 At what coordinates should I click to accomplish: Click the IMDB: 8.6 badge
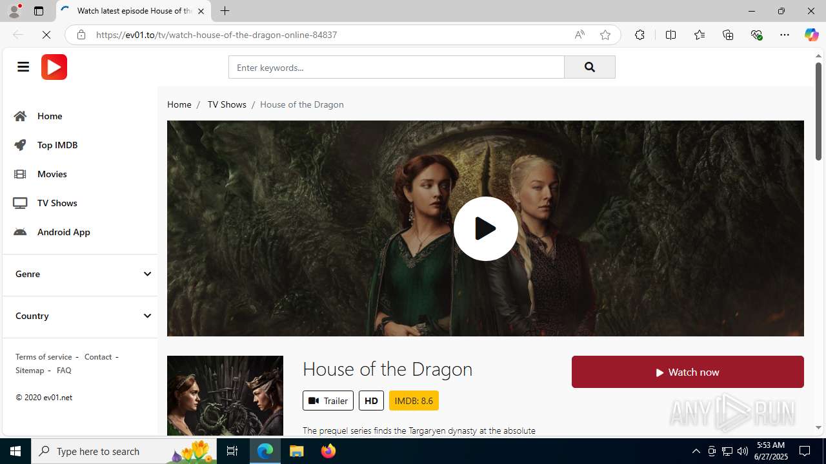point(414,400)
